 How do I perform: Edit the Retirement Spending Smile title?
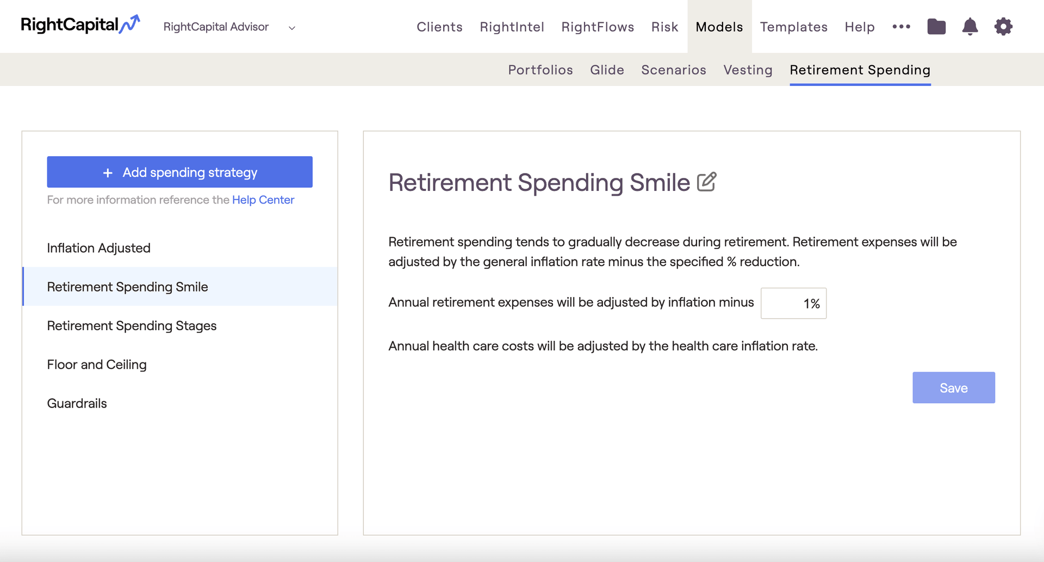[706, 182]
